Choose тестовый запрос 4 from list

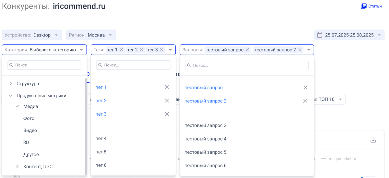click(206, 139)
